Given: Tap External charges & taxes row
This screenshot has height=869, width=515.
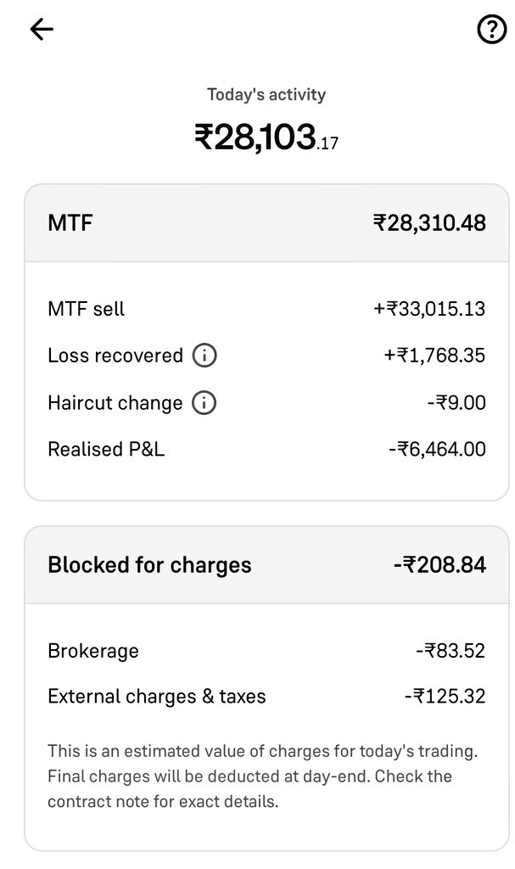Looking at the screenshot, I should [266, 696].
